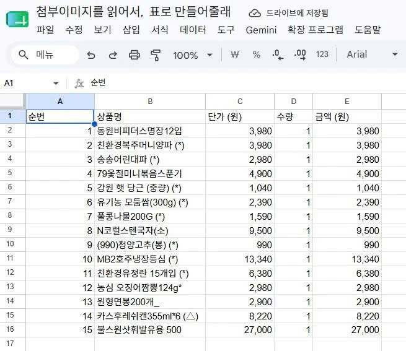This screenshot has width=406, height=351.
Task: Open the 도움말 menu
Action: [x=368, y=30]
